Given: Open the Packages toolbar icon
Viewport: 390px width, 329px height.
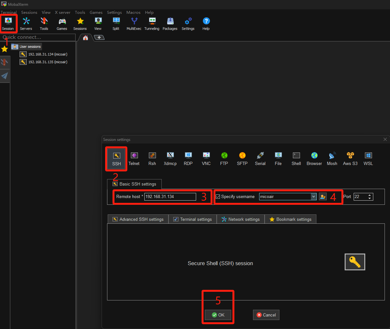Looking at the screenshot, I should tap(170, 24).
